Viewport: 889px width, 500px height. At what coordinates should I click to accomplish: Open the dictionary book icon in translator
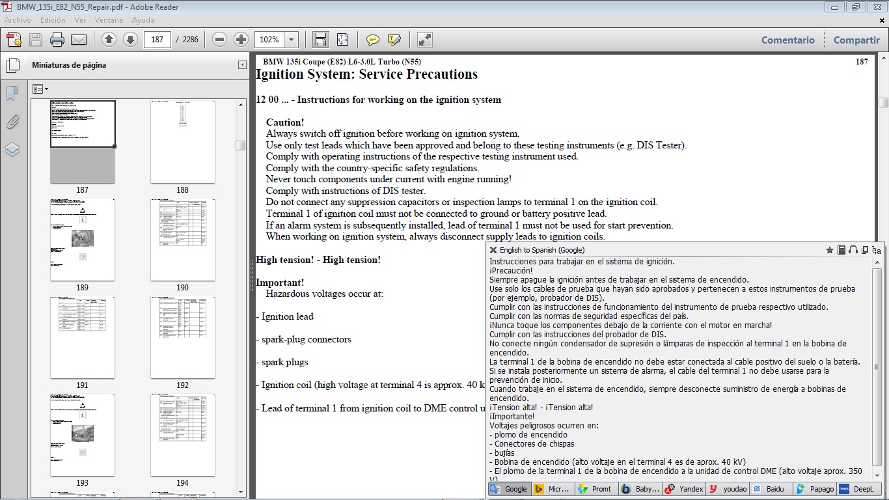[x=841, y=250]
